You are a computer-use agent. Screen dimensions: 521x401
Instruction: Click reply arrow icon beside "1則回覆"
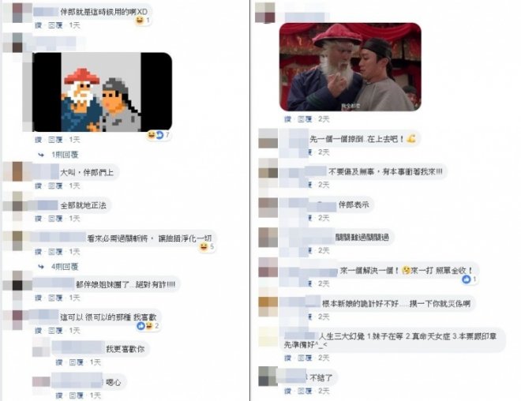coord(41,155)
